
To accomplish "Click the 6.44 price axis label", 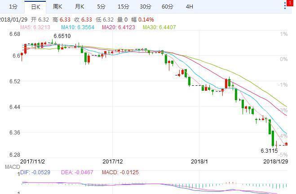I will (15, 107).
